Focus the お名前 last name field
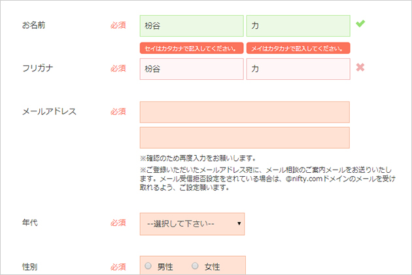Image resolution: width=412 pixels, height=275 pixels. click(192, 26)
